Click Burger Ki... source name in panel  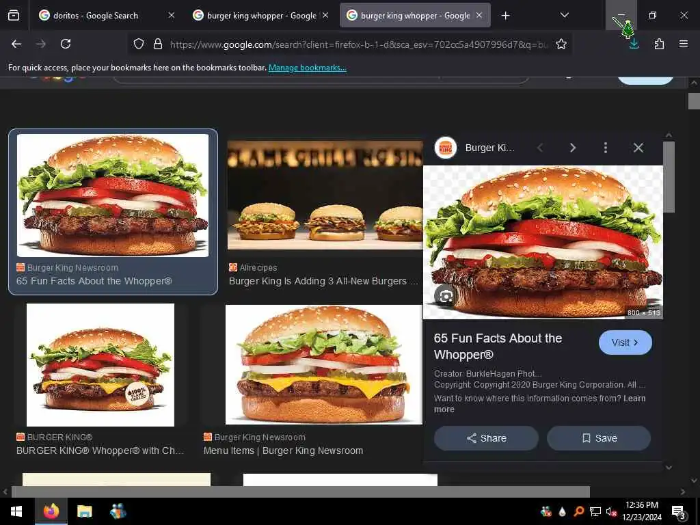click(489, 148)
